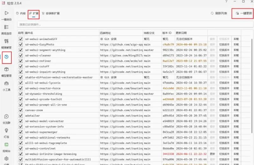The image size is (254, 165).
Task: Open the 交流群 chat group page
Action: click(x=6, y=119)
